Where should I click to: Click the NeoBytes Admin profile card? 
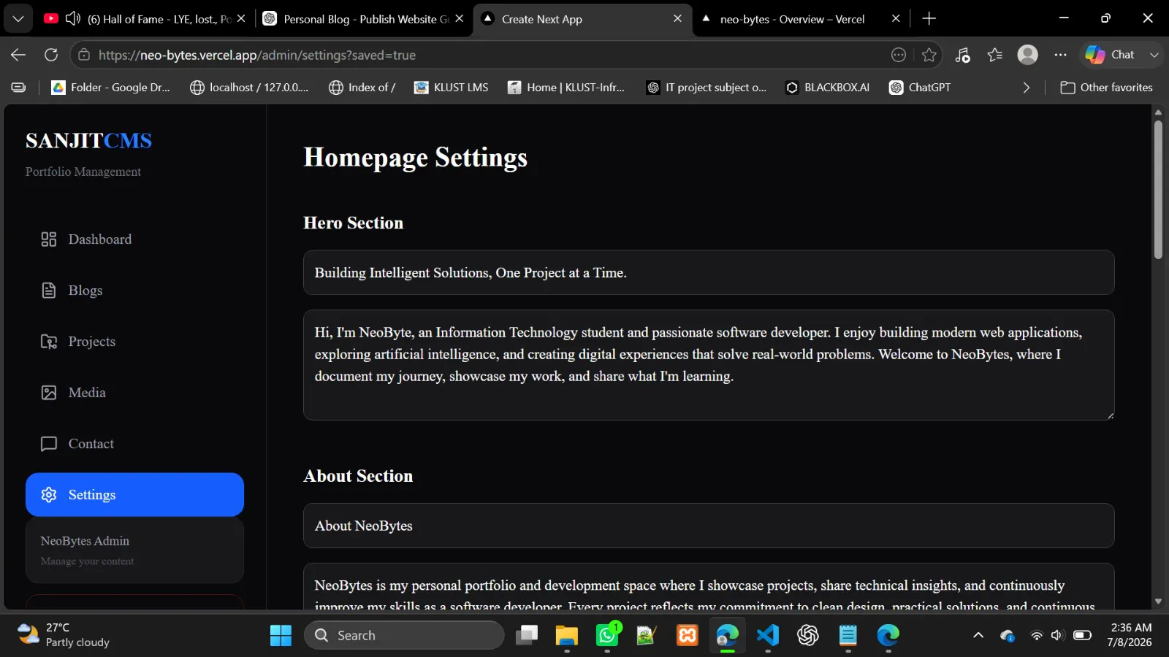[x=134, y=550]
